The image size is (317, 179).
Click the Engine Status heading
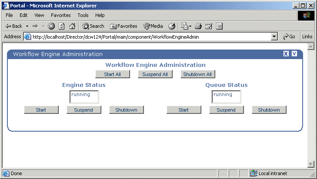click(84, 85)
